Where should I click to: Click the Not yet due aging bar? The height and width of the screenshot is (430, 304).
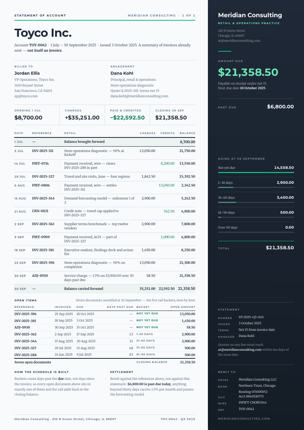[x=256, y=172]
